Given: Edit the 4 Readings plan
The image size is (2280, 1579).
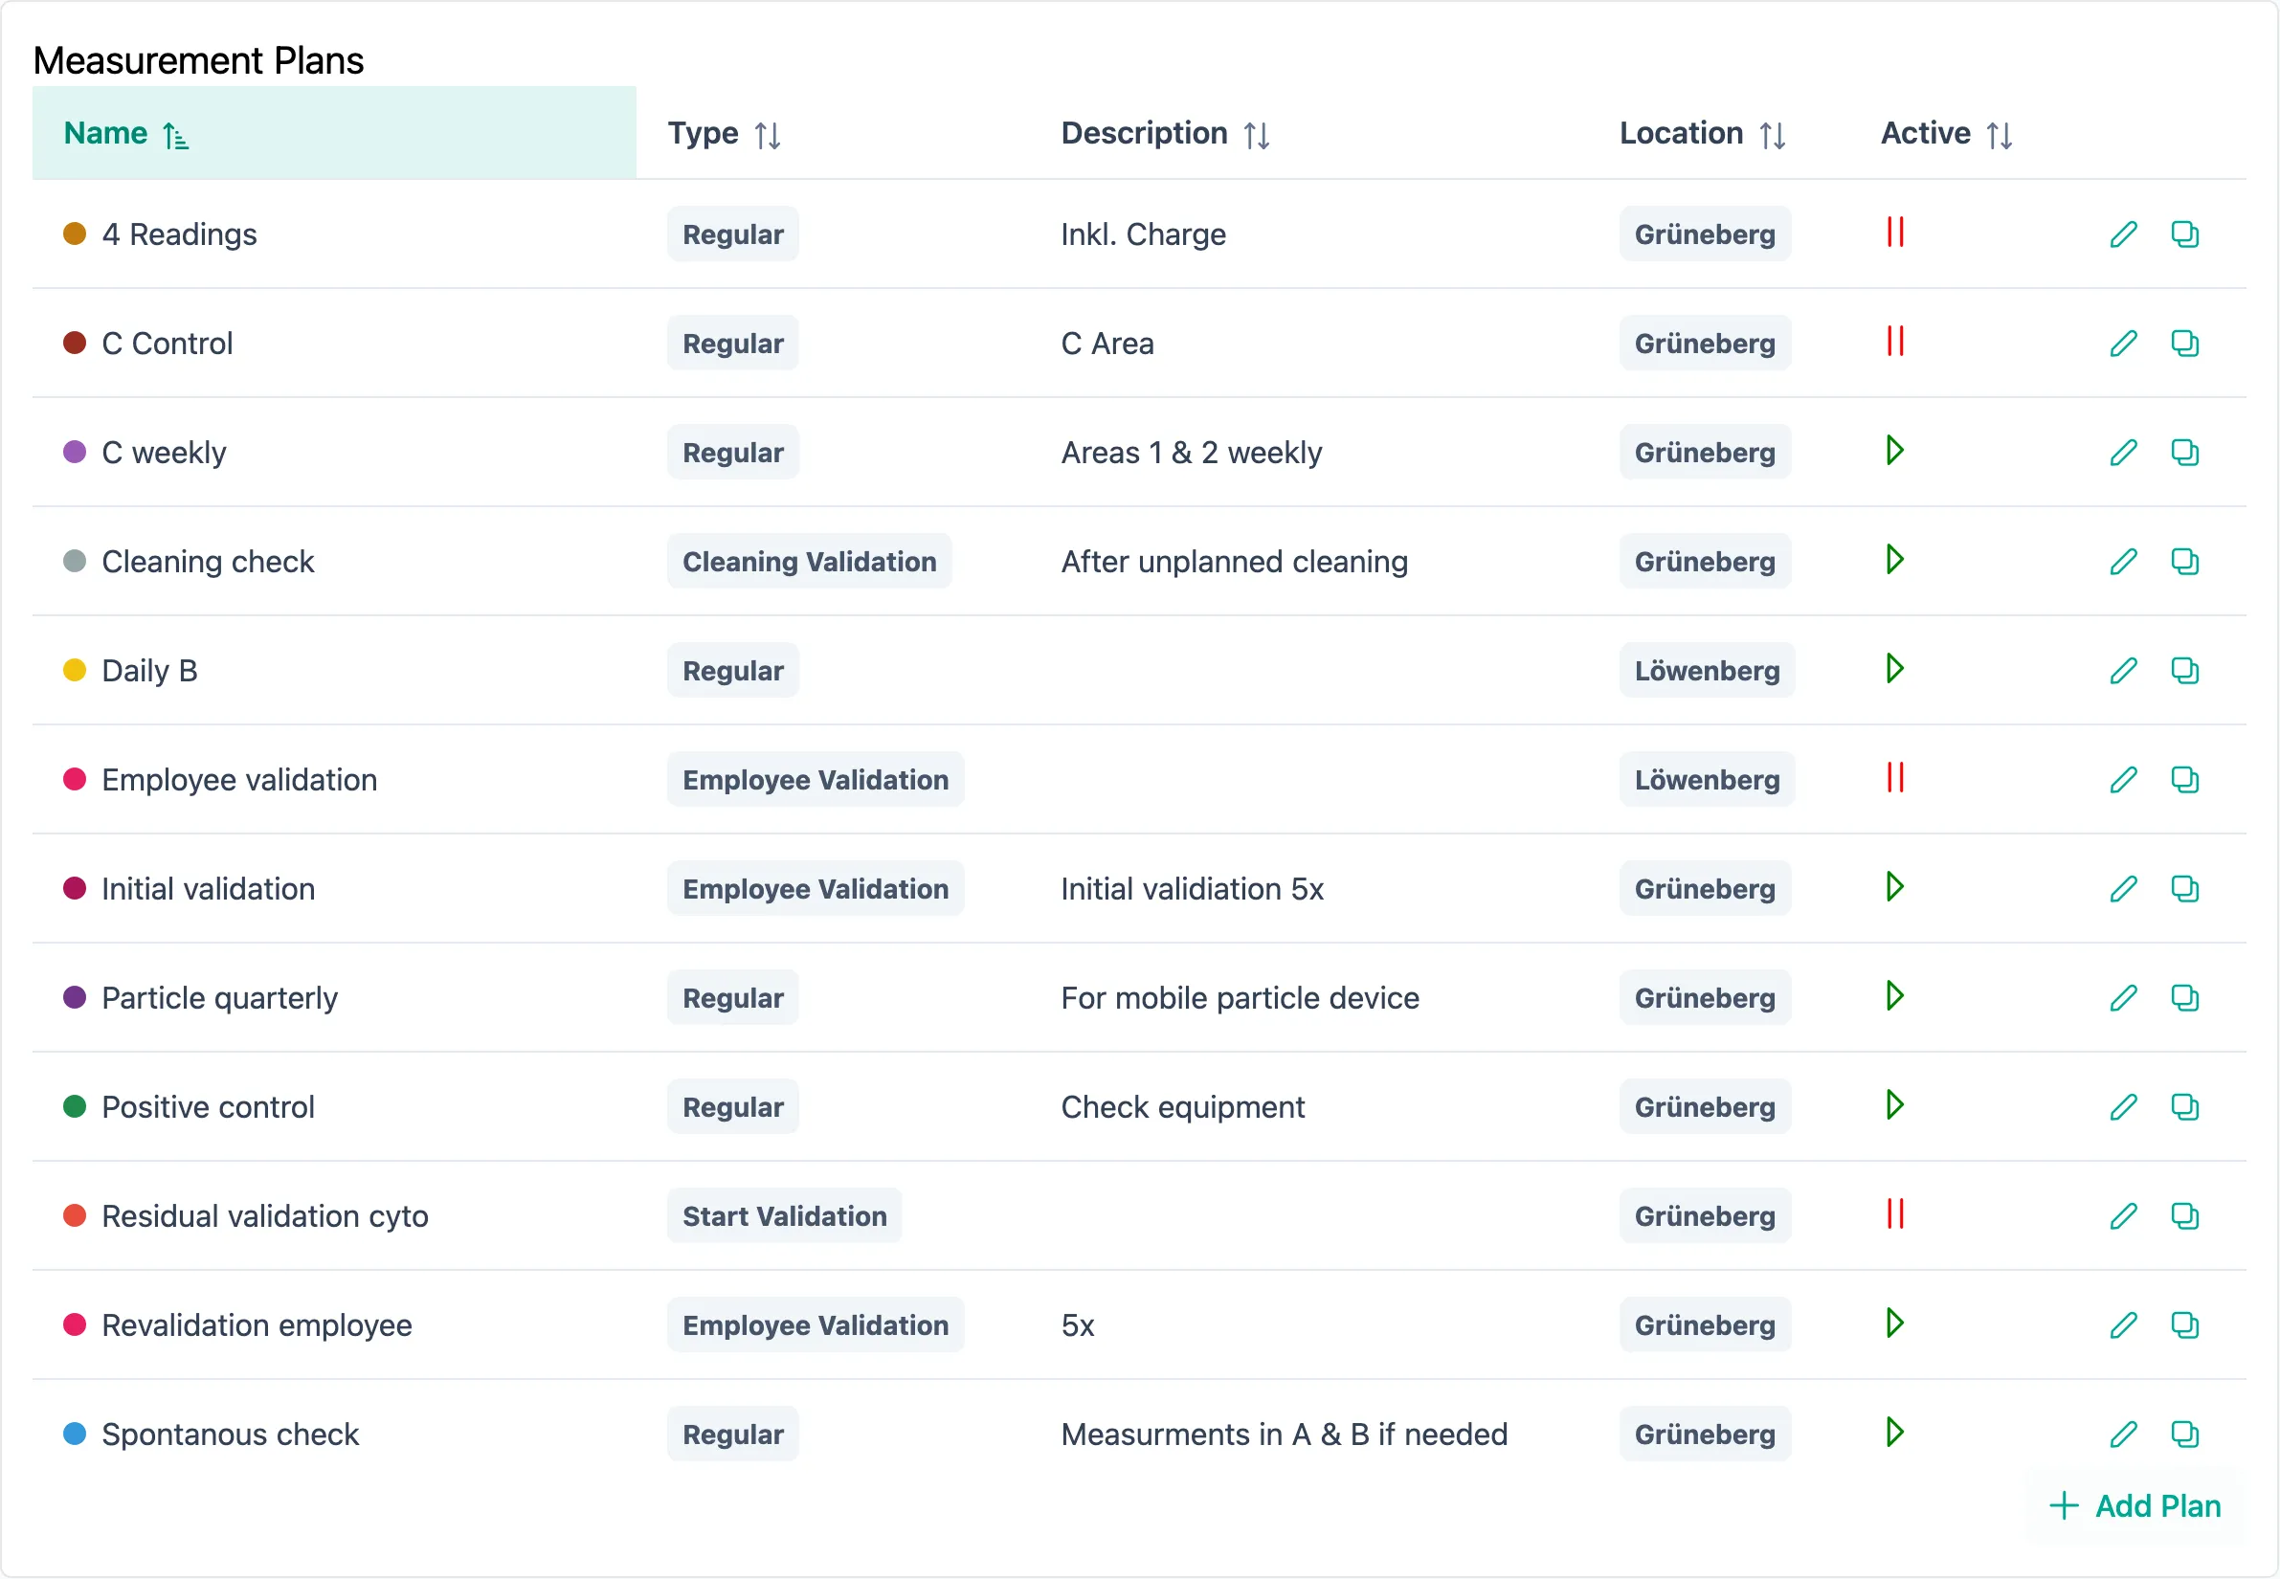Looking at the screenshot, I should (x=2123, y=234).
